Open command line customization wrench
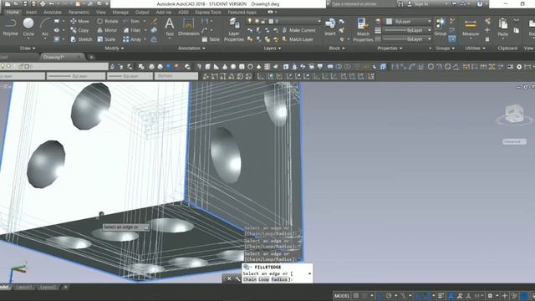535x301 pixels. tap(237, 278)
